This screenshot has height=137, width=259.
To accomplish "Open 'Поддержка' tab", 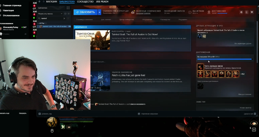I will pyautogui.click(x=183, y=19).
